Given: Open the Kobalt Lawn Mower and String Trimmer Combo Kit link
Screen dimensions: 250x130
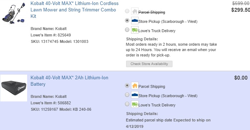Looking at the screenshot, I should (74, 10).
